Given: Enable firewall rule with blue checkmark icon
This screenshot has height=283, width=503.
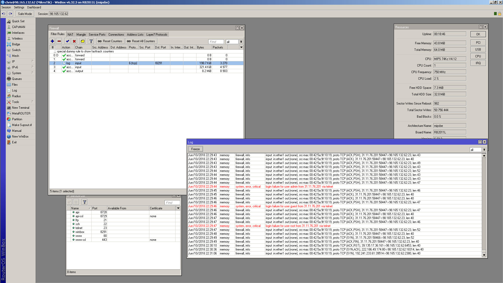Looking at the screenshot, I should click(68, 41).
